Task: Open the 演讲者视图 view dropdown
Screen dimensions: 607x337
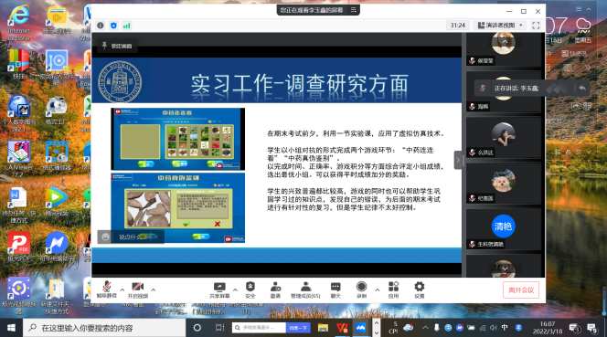Action: [x=500, y=26]
